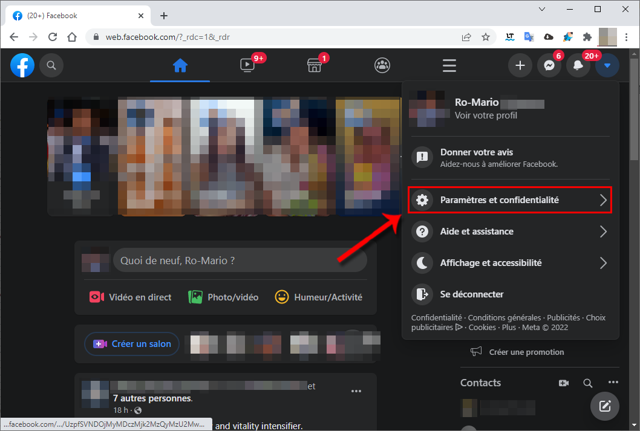
Task: Click Créer une promotion
Action: click(518, 352)
